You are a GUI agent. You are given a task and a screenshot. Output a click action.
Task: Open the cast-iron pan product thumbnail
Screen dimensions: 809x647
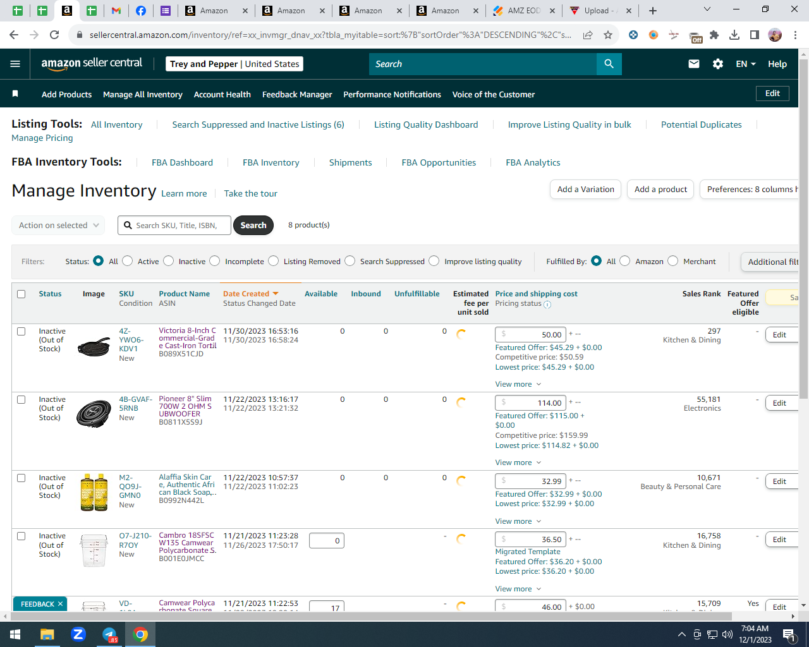(94, 346)
